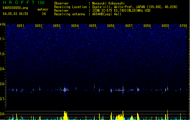This screenshot has width=190, height=120.
Task: Click the bright meteor echo after 0653
Action: coord(65,90)
